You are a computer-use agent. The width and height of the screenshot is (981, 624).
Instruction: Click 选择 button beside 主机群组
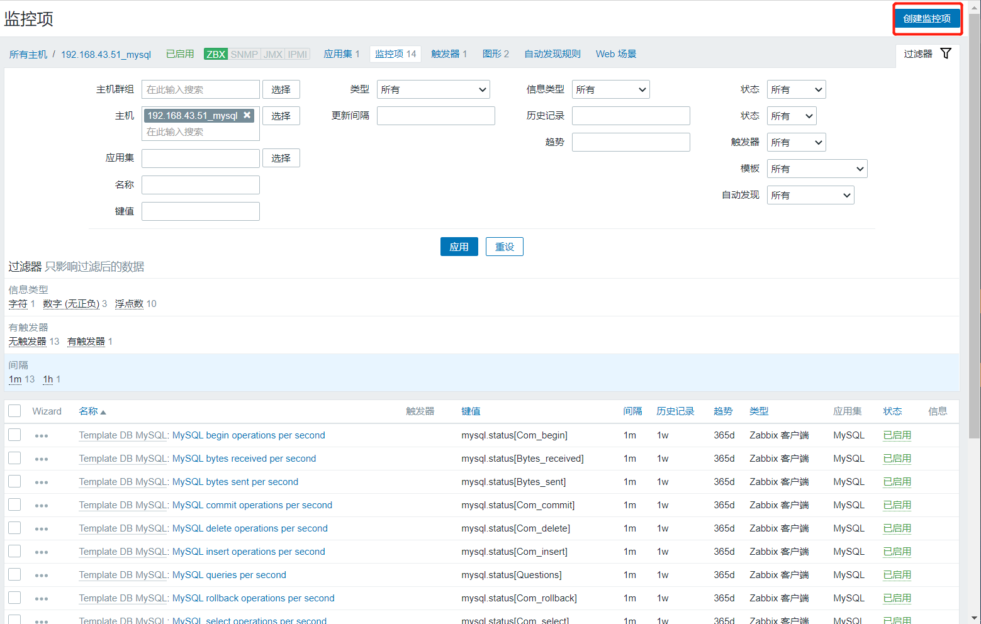tap(281, 89)
